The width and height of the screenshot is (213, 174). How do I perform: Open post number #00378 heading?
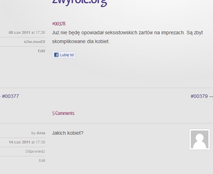[59, 24]
